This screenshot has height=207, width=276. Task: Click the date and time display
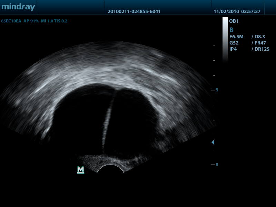tap(237, 11)
